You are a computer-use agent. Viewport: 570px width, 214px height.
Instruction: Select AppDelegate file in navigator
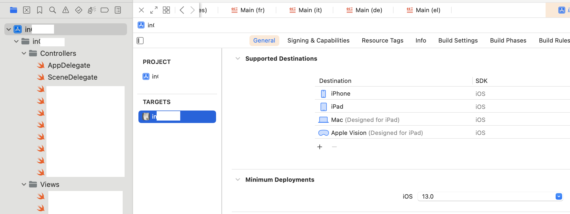[x=69, y=65]
